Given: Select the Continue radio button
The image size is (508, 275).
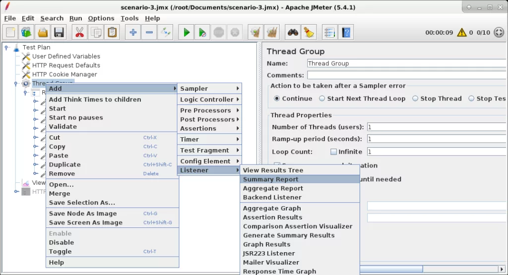Looking at the screenshot, I should pyautogui.click(x=277, y=99).
